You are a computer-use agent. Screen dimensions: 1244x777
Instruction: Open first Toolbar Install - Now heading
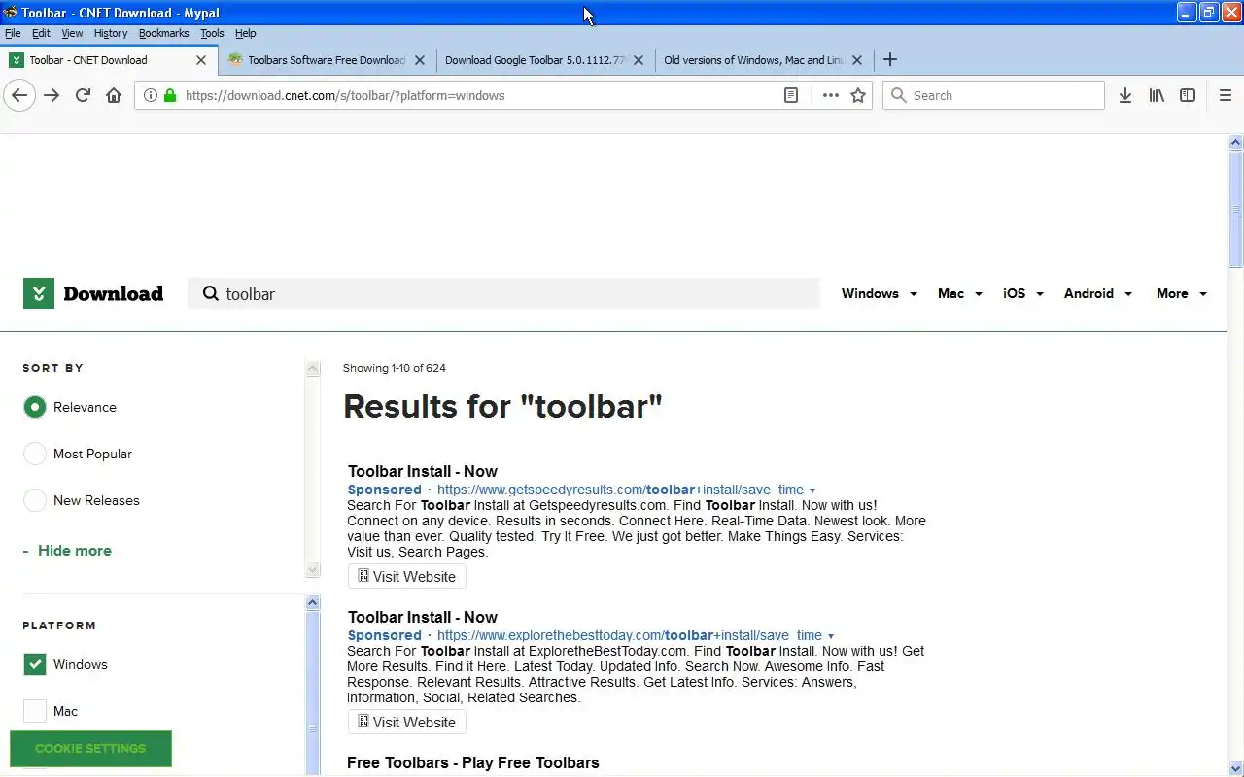pos(423,471)
